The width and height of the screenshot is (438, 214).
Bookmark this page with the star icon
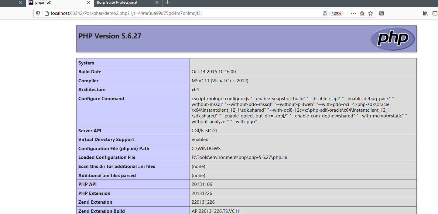point(371,13)
